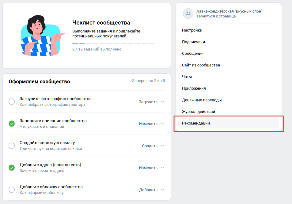Click the Загрузить button

(x=148, y=102)
